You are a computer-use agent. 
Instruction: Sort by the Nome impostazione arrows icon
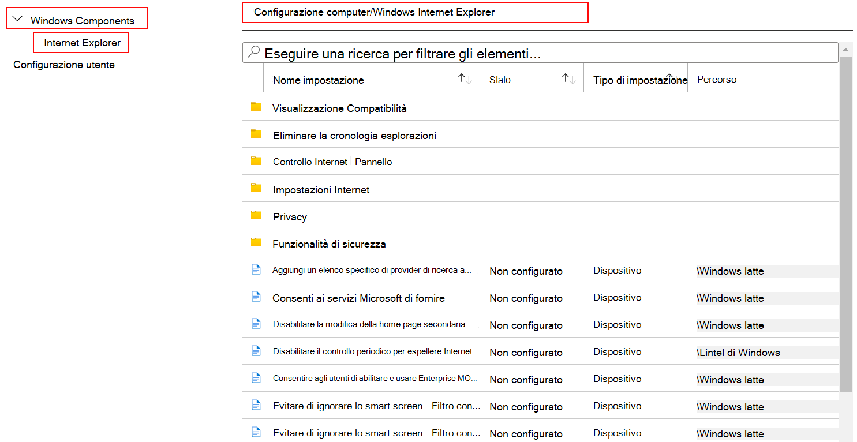[x=465, y=79]
